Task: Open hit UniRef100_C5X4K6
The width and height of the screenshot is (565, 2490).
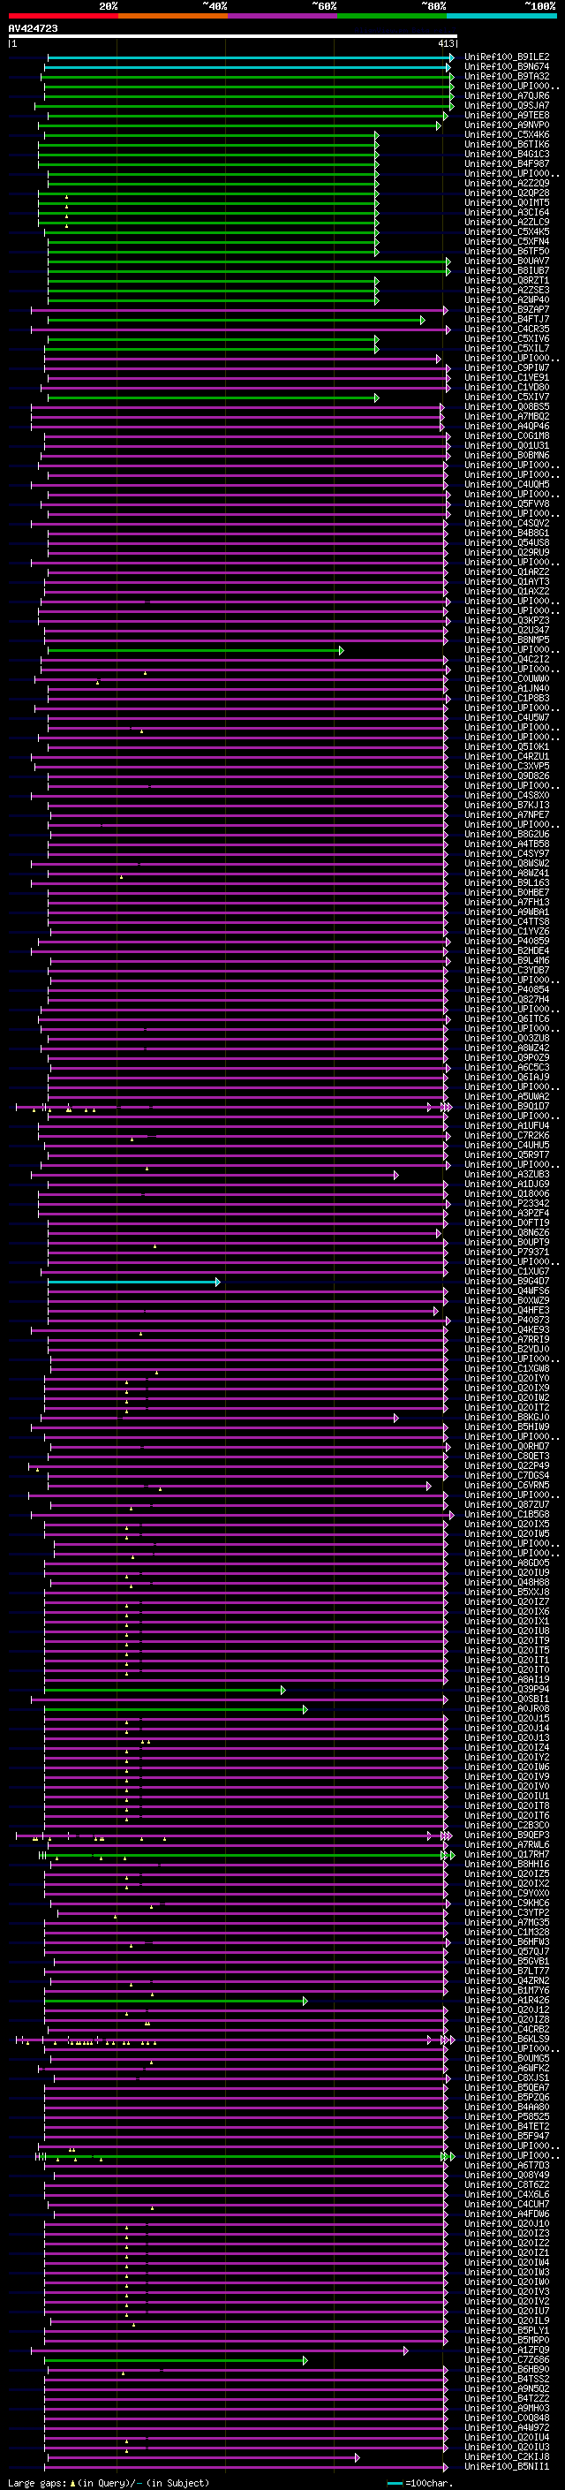Action: (506, 135)
